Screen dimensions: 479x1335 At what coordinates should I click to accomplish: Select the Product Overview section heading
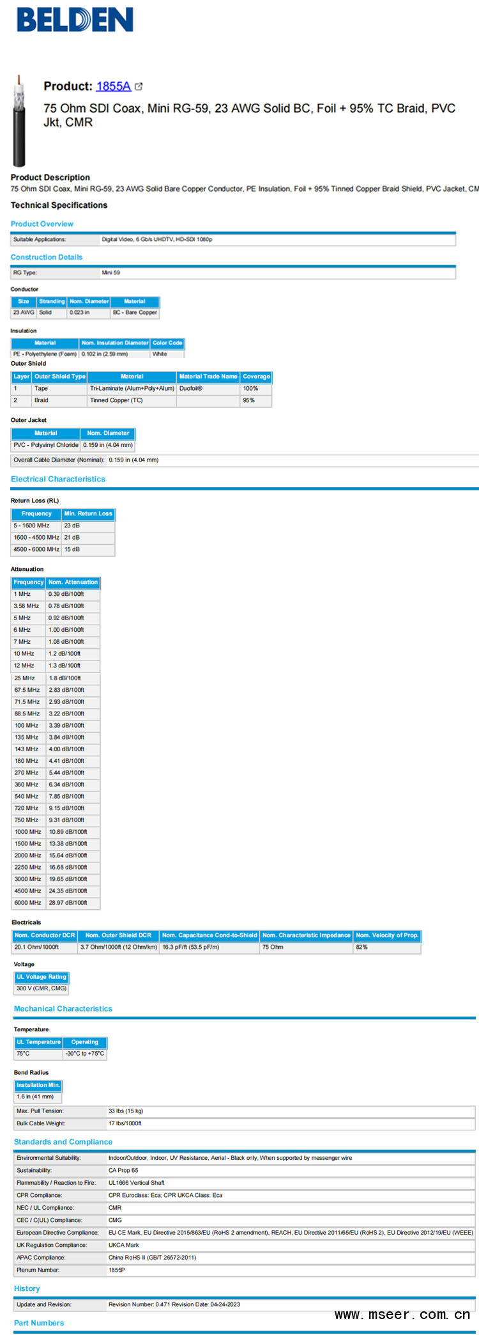tap(42, 224)
